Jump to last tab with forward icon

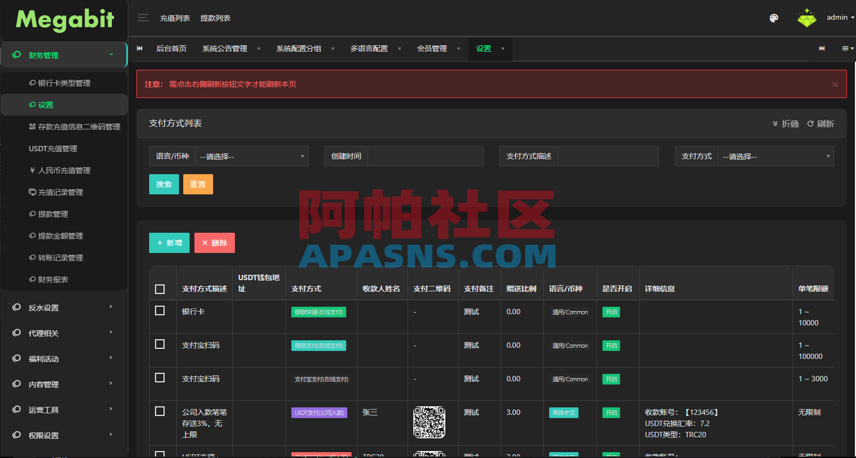tap(822, 48)
